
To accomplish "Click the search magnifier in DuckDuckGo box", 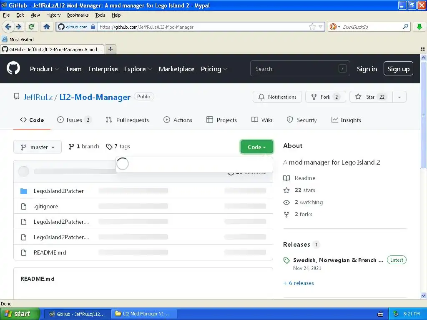I will [405, 27].
